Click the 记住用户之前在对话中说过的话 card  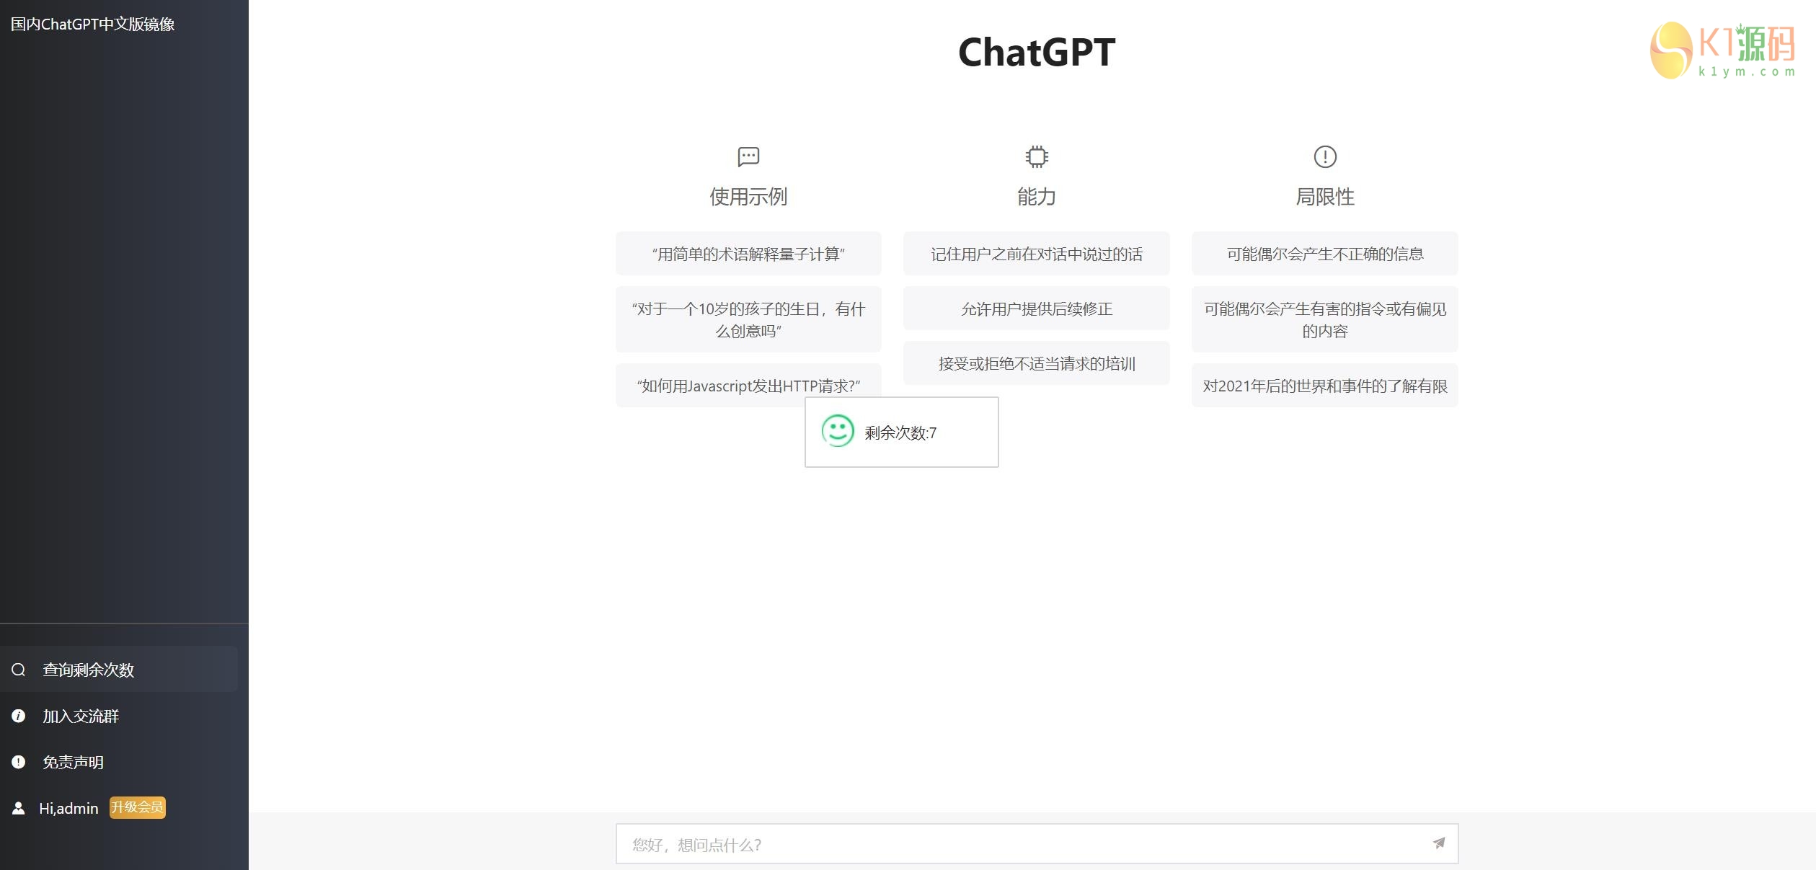(x=1037, y=254)
